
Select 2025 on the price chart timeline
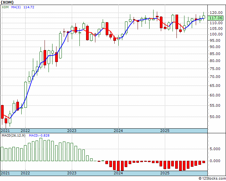pos(165,131)
